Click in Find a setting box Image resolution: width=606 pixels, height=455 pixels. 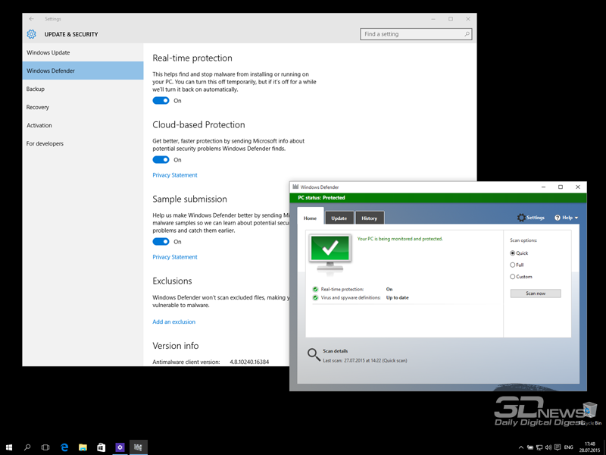(416, 34)
